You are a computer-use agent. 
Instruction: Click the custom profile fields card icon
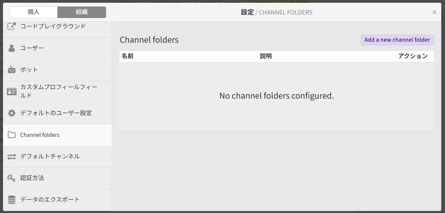pos(11,92)
